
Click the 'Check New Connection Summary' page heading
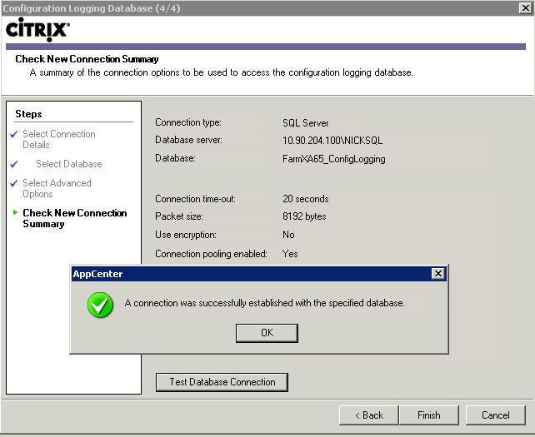87,59
